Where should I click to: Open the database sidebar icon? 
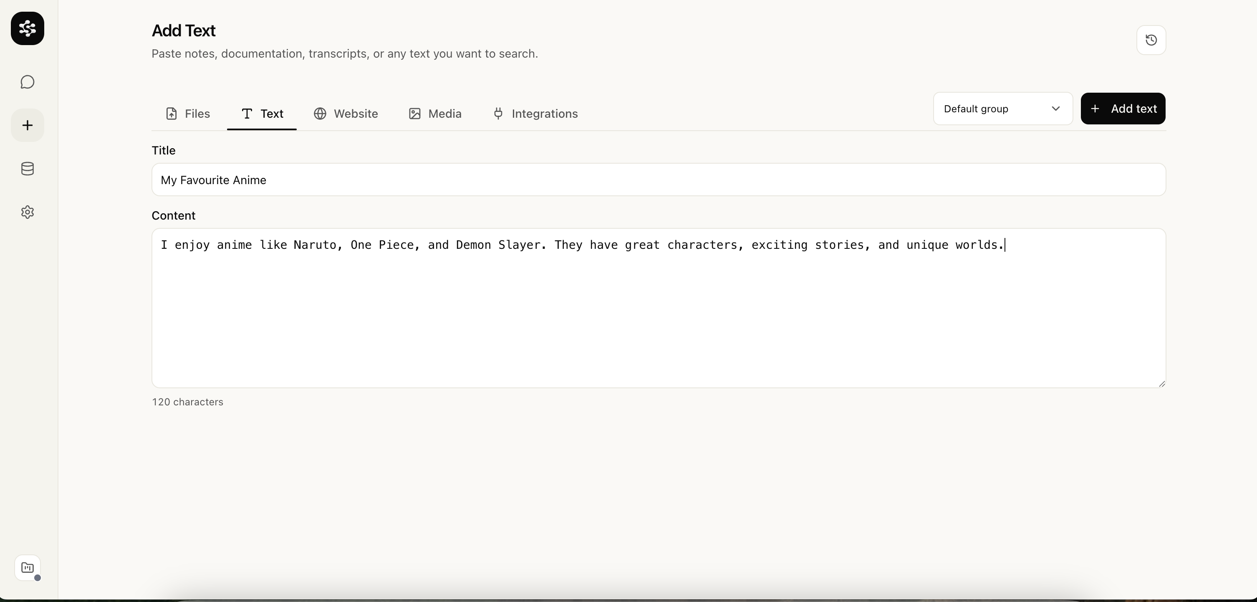point(27,168)
